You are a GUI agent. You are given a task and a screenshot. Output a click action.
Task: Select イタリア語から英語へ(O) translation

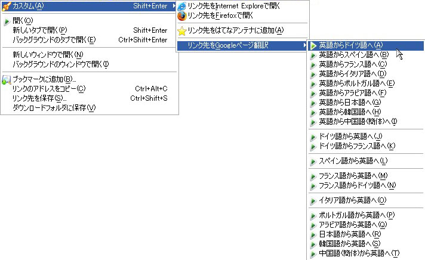click(x=366, y=200)
